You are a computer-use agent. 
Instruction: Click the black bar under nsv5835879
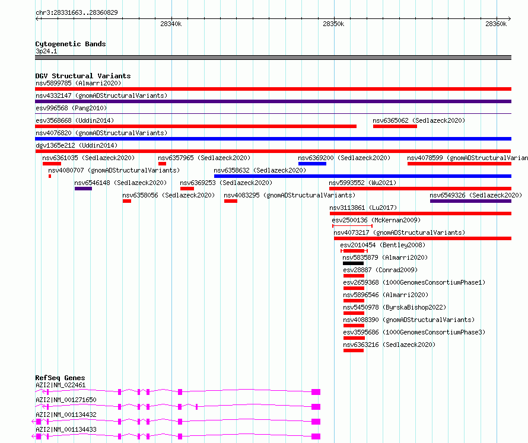click(353, 263)
